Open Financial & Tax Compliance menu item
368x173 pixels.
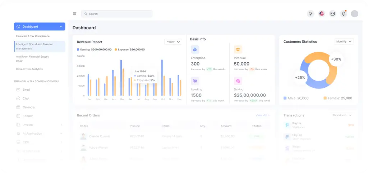tap(33, 36)
